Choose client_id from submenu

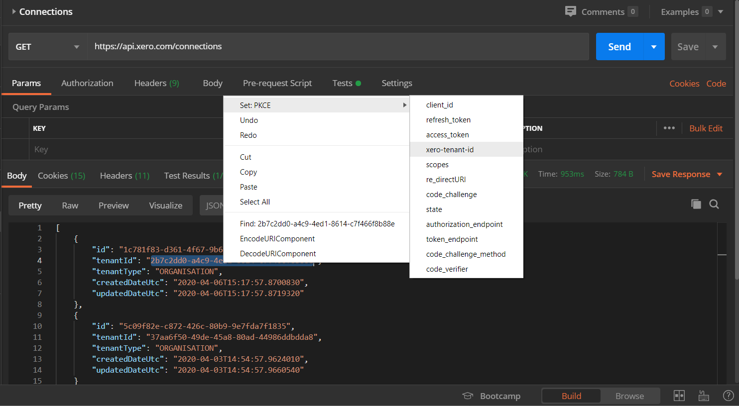pos(466,104)
